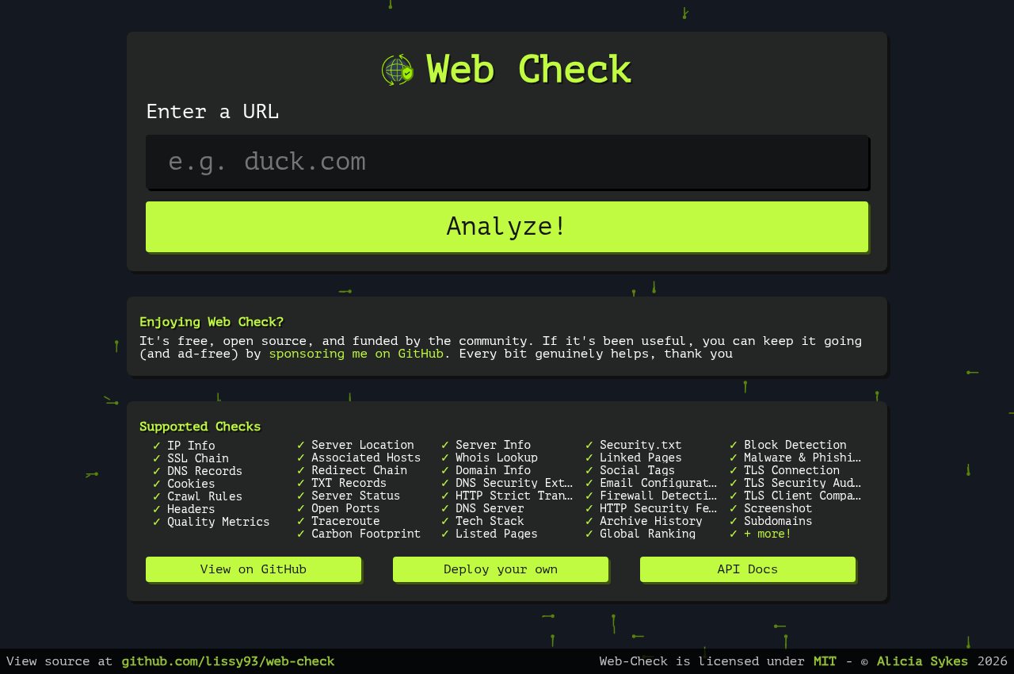Click the TLS Client Compa… check item
Screen dimensions: 1014x674
[802, 496]
